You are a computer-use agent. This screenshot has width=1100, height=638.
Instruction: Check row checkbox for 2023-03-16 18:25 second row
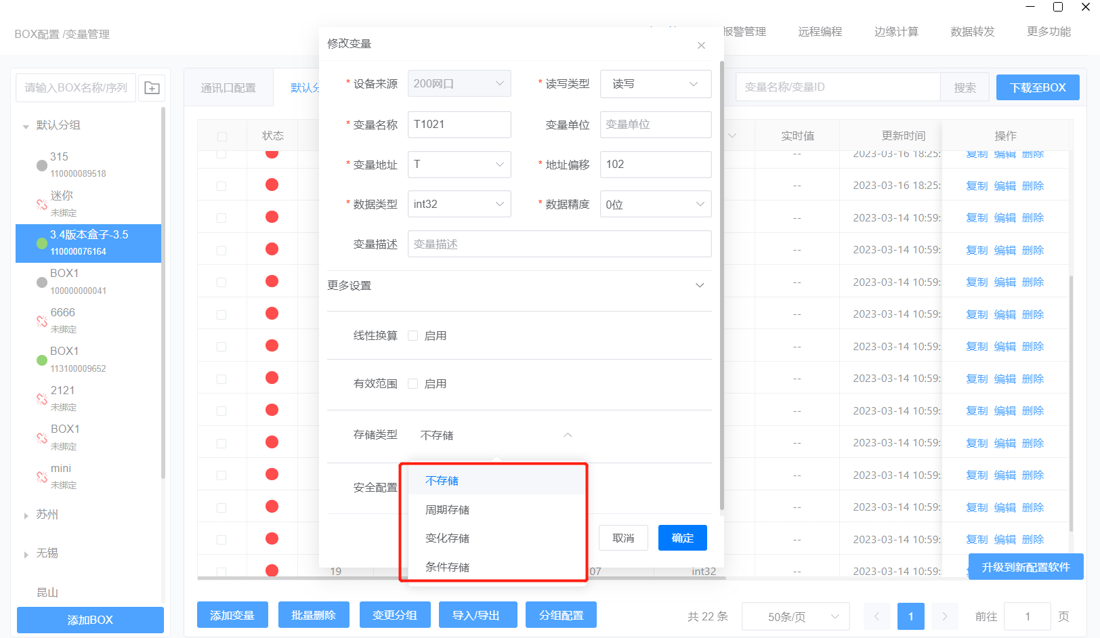(x=221, y=186)
